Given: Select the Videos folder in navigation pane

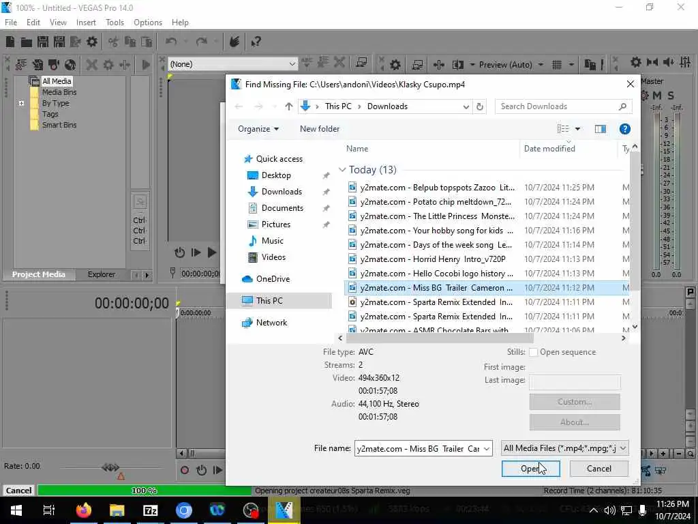Looking at the screenshot, I should point(273,257).
